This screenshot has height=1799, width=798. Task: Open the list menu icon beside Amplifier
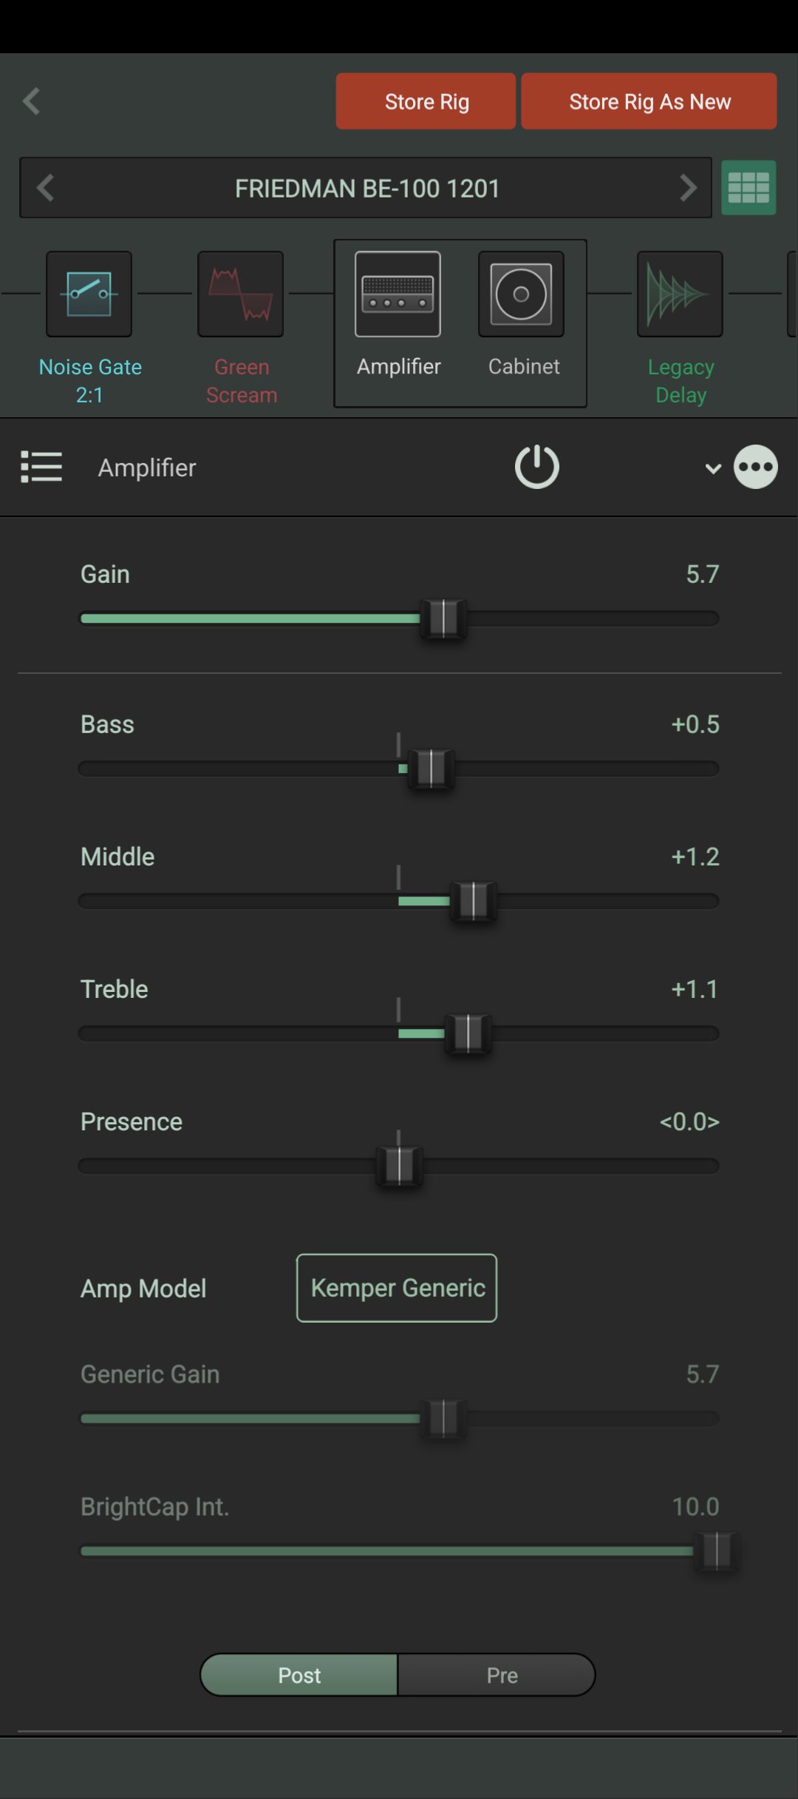tap(41, 467)
